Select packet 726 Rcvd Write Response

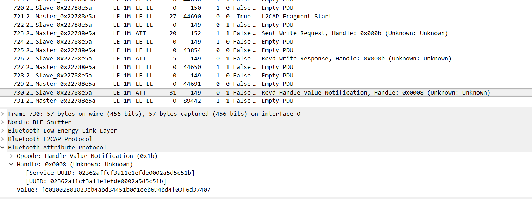coord(356,59)
